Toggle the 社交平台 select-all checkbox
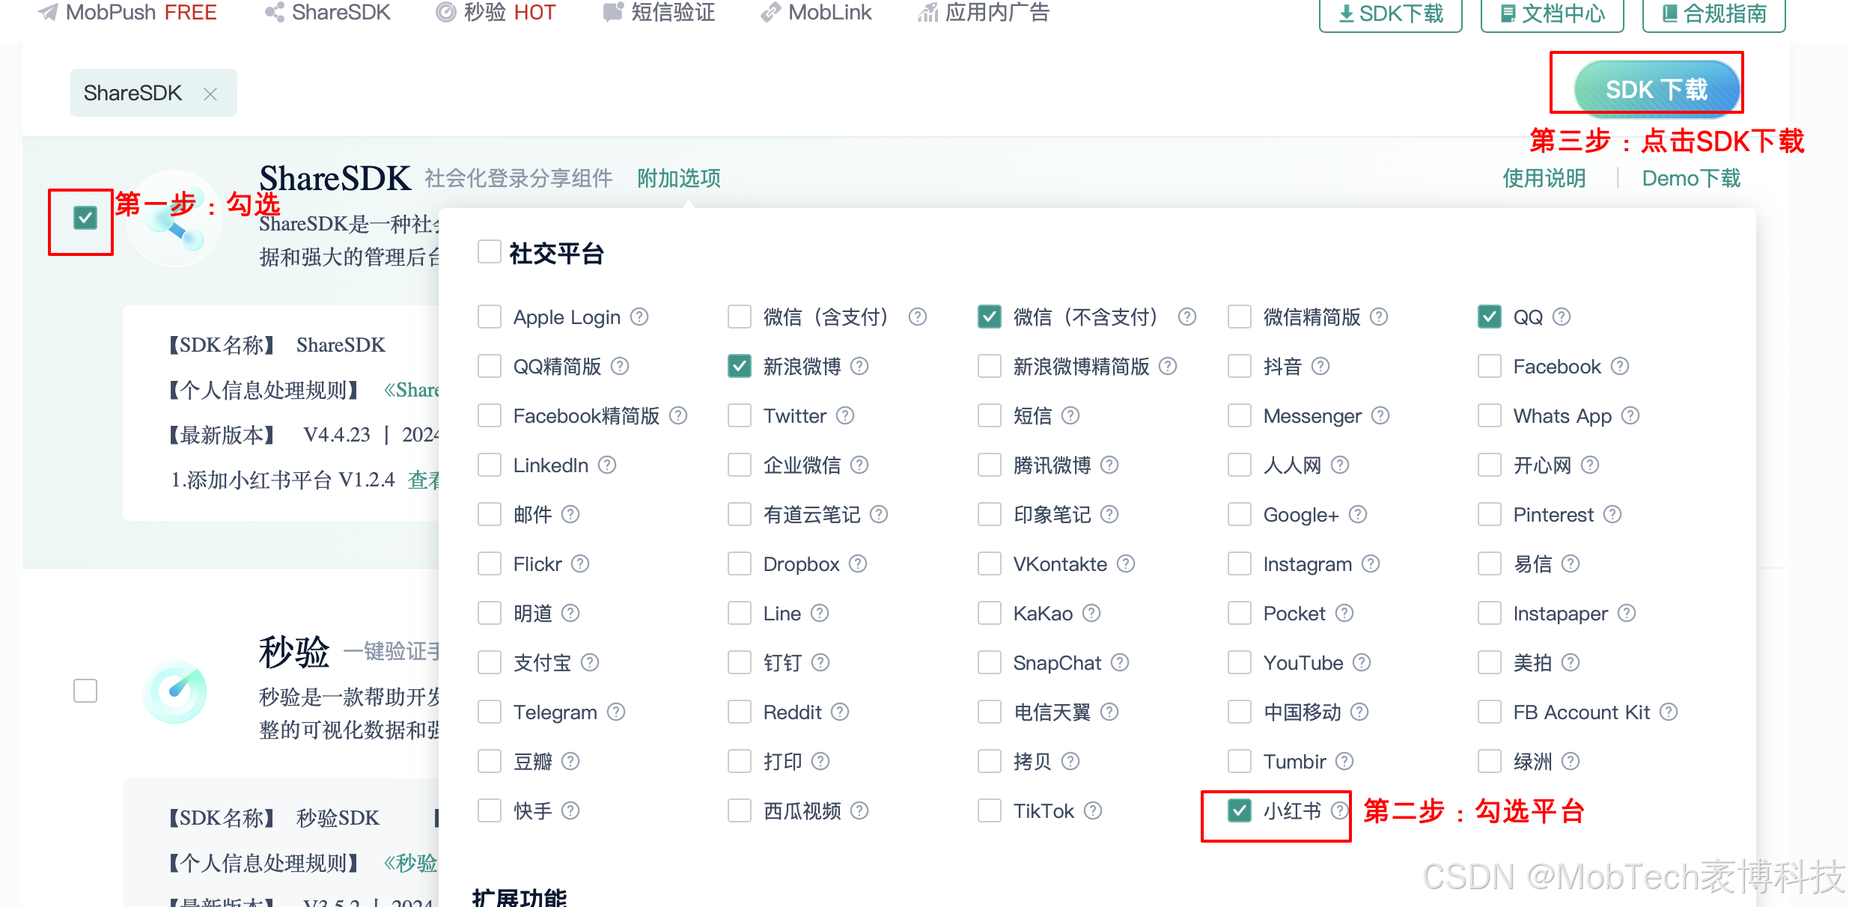 coord(490,252)
